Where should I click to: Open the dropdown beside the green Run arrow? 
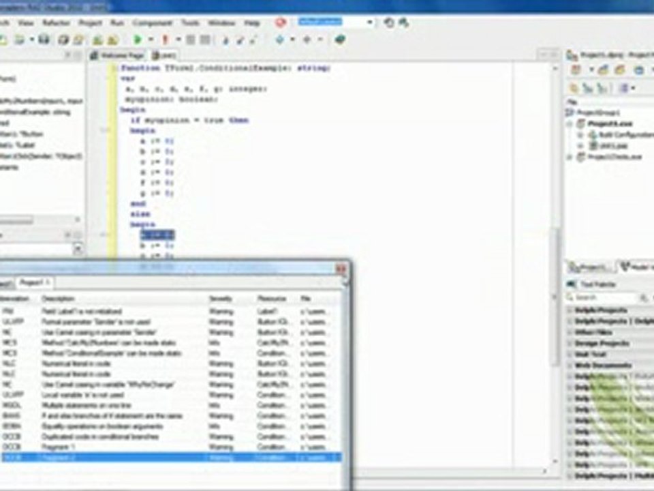151,40
